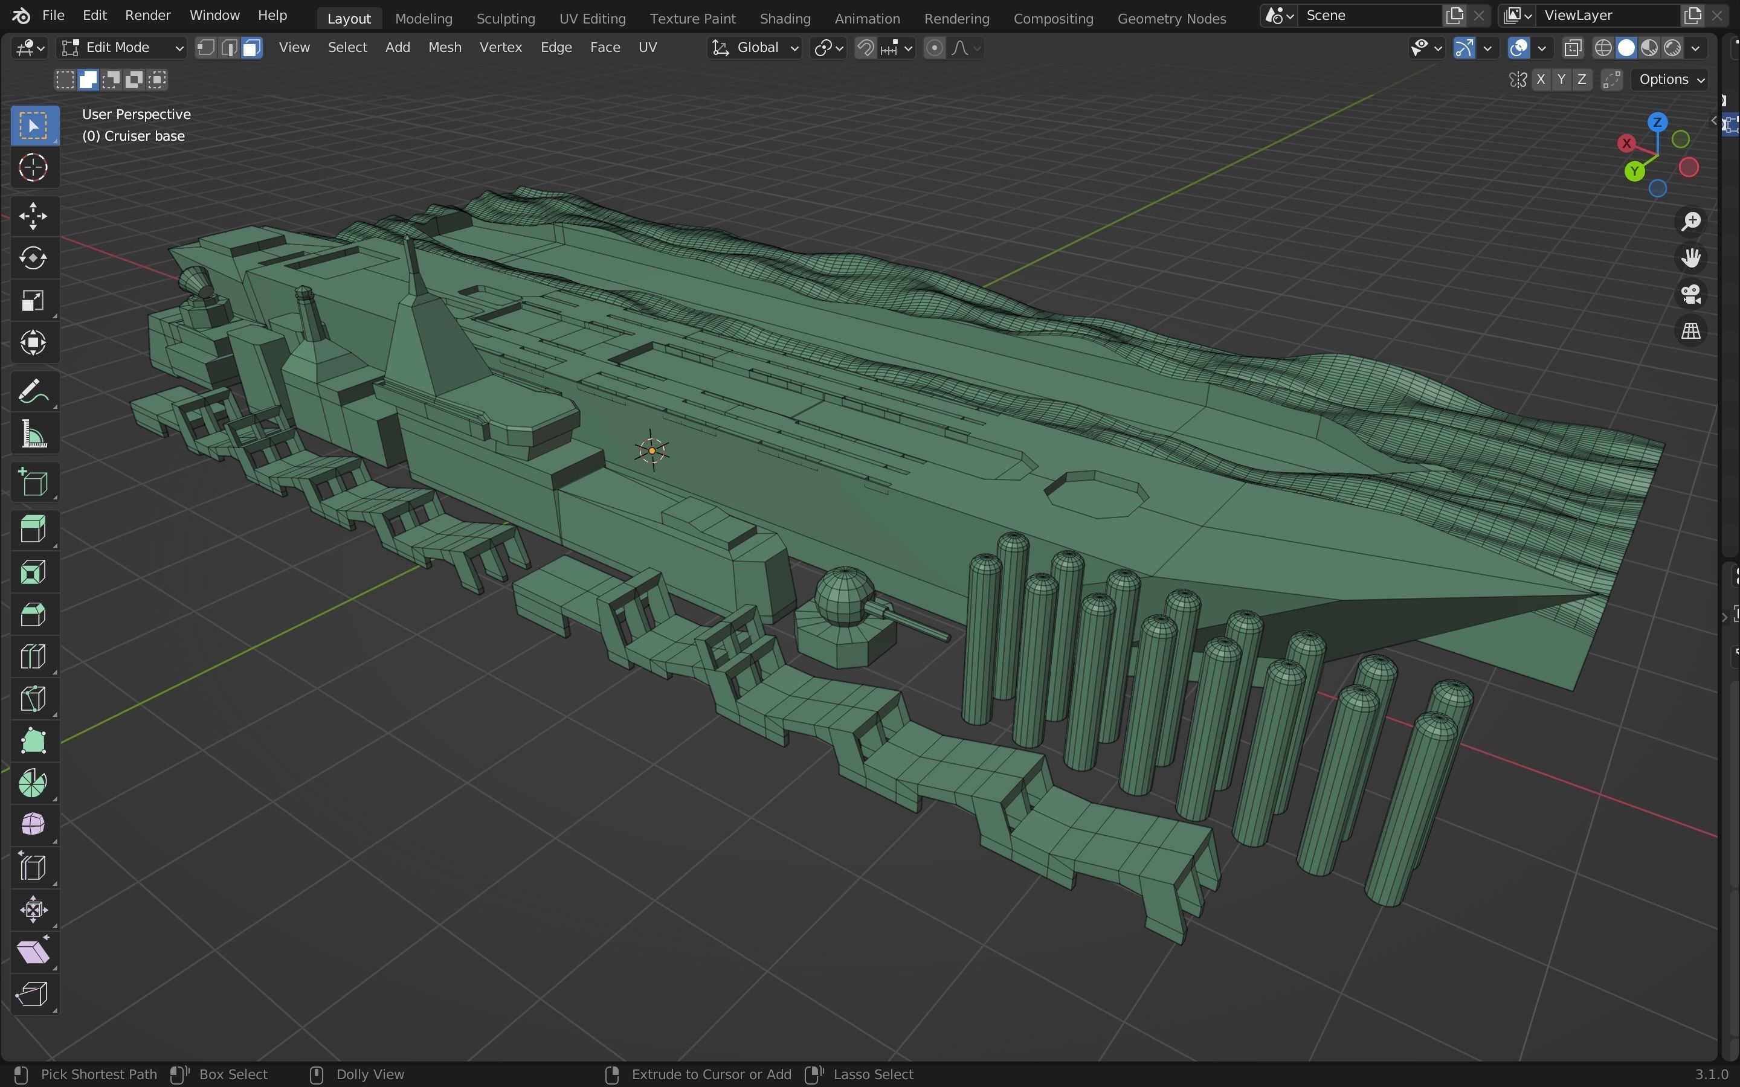This screenshot has height=1087, width=1740.
Task: Select the Rotate tool
Action: 34,258
